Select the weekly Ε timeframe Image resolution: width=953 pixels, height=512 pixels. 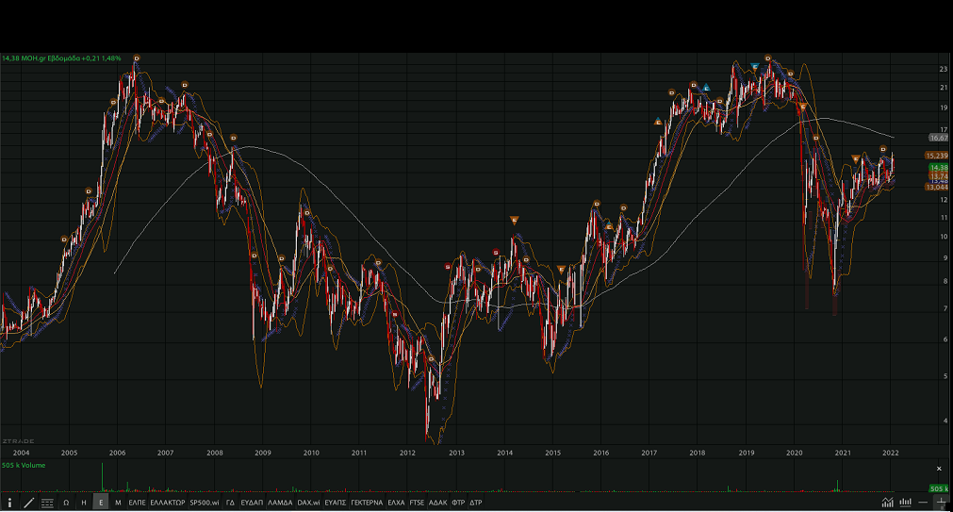pos(101,504)
